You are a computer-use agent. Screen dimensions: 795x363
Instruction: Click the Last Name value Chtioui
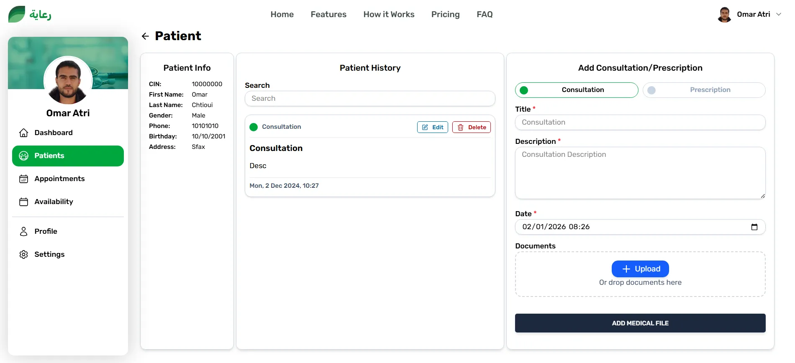[x=202, y=105]
